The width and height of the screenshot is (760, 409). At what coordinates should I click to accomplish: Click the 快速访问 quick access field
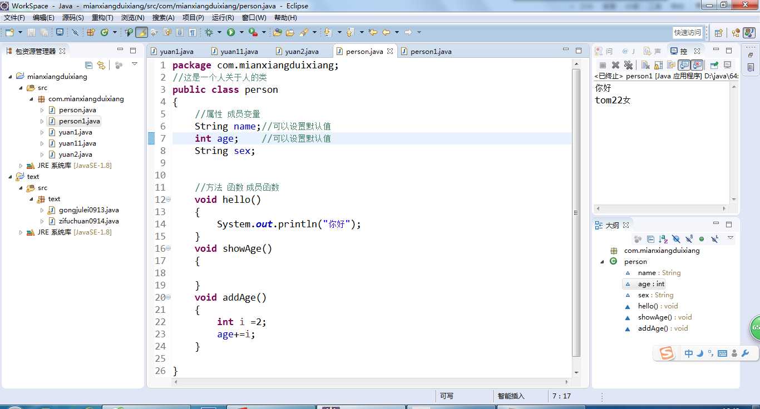click(x=688, y=32)
